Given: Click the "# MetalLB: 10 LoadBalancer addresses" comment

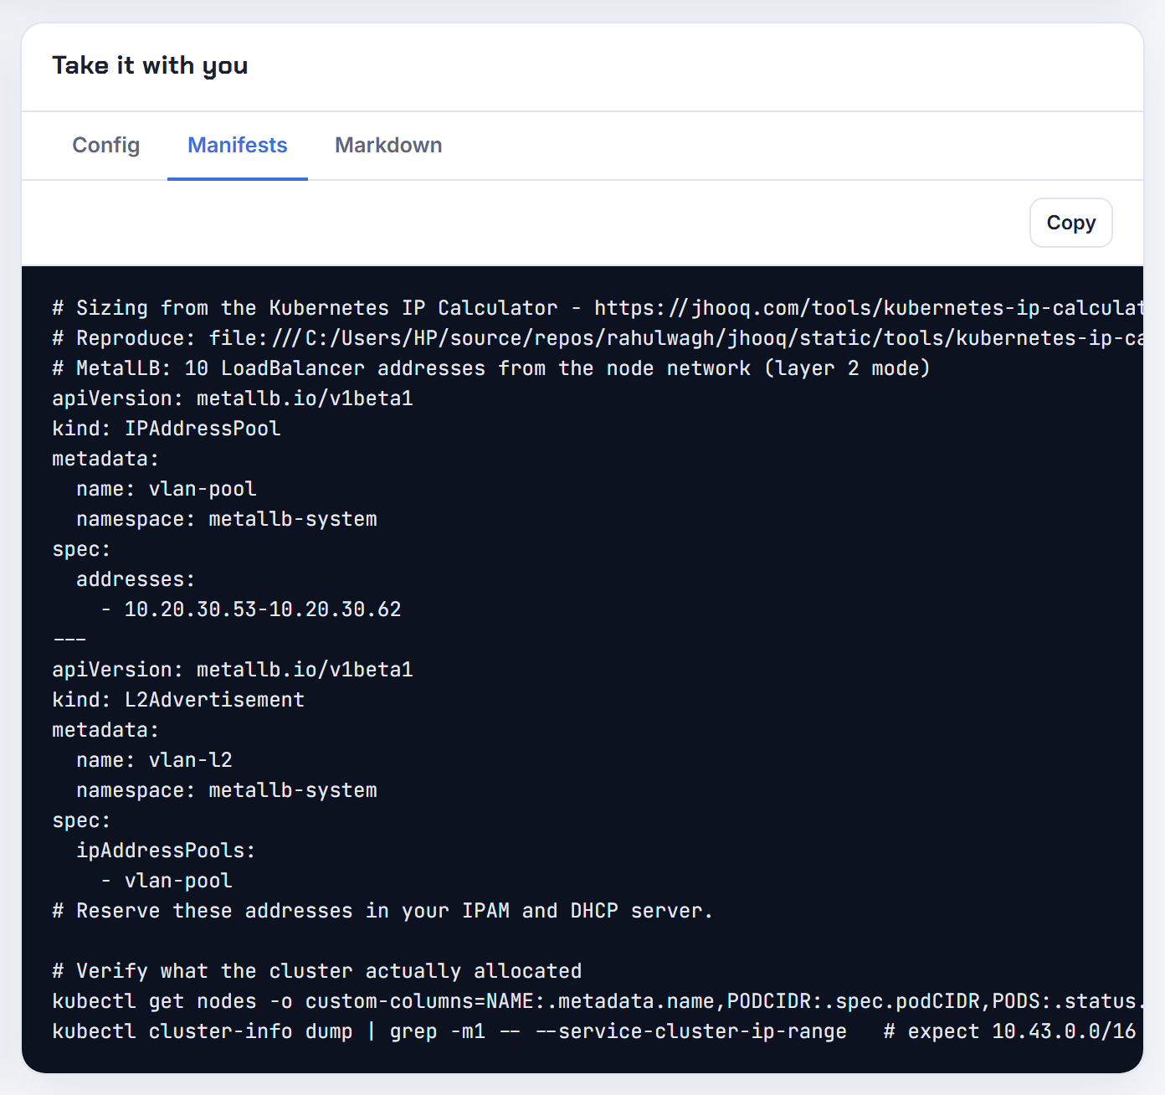Looking at the screenshot, I should [x=491, y=368].
